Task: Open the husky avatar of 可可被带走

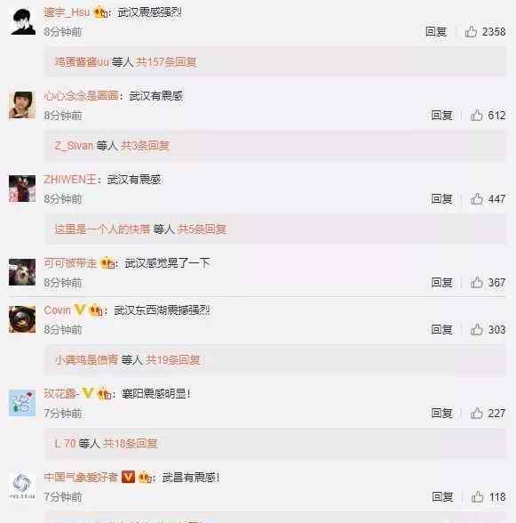Action: point(22,272)
